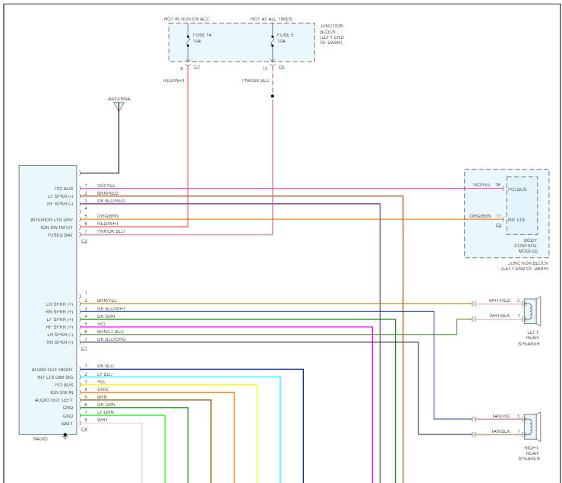Click the right rear speaker symbol
The image size is (562, 483).
point(532,427)
